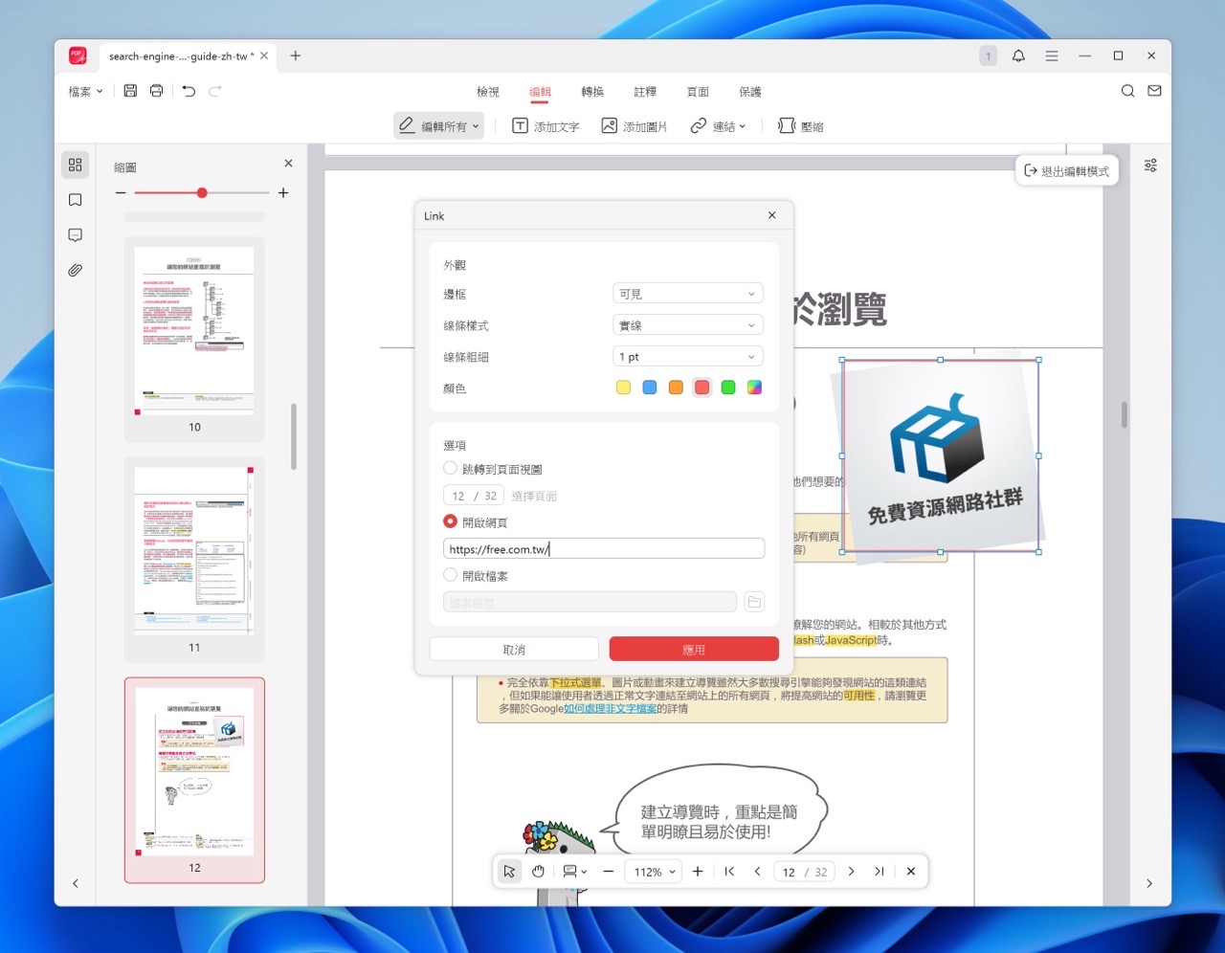Switch to the 註釋 tab
Viewport: 1225px width, 953px height.
[x=645, y=92]
